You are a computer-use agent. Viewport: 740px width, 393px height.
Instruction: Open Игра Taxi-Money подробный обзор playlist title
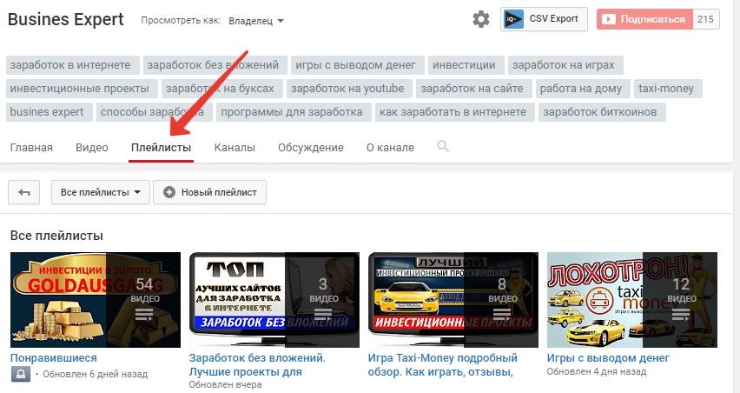point(443,364)
